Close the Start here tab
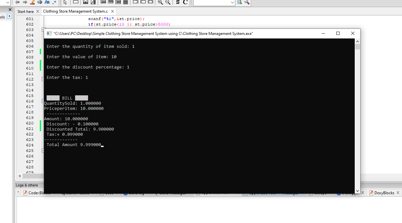 coord(38,11)
